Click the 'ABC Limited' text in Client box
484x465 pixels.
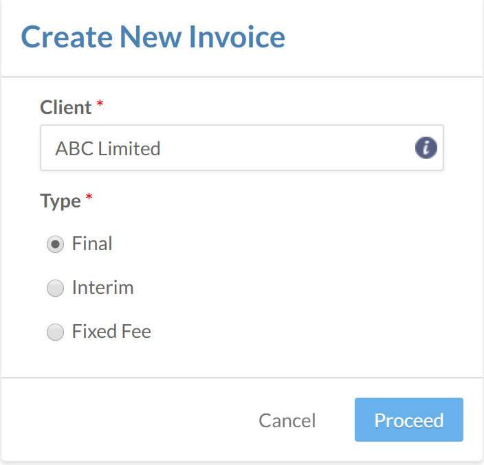[108, 148]
